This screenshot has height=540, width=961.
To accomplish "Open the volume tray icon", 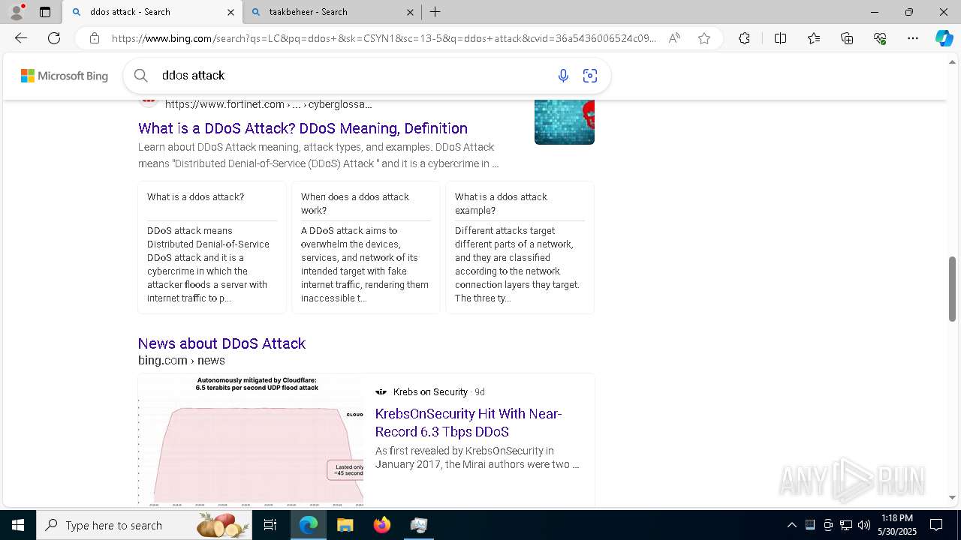I will 864,525.
